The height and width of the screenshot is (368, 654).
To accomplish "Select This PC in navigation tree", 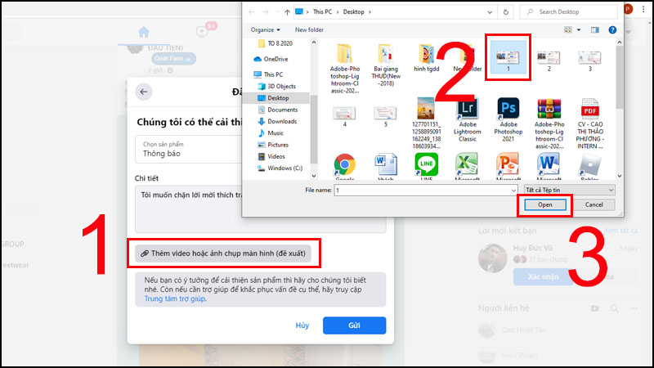I will (x=268, y=74).
